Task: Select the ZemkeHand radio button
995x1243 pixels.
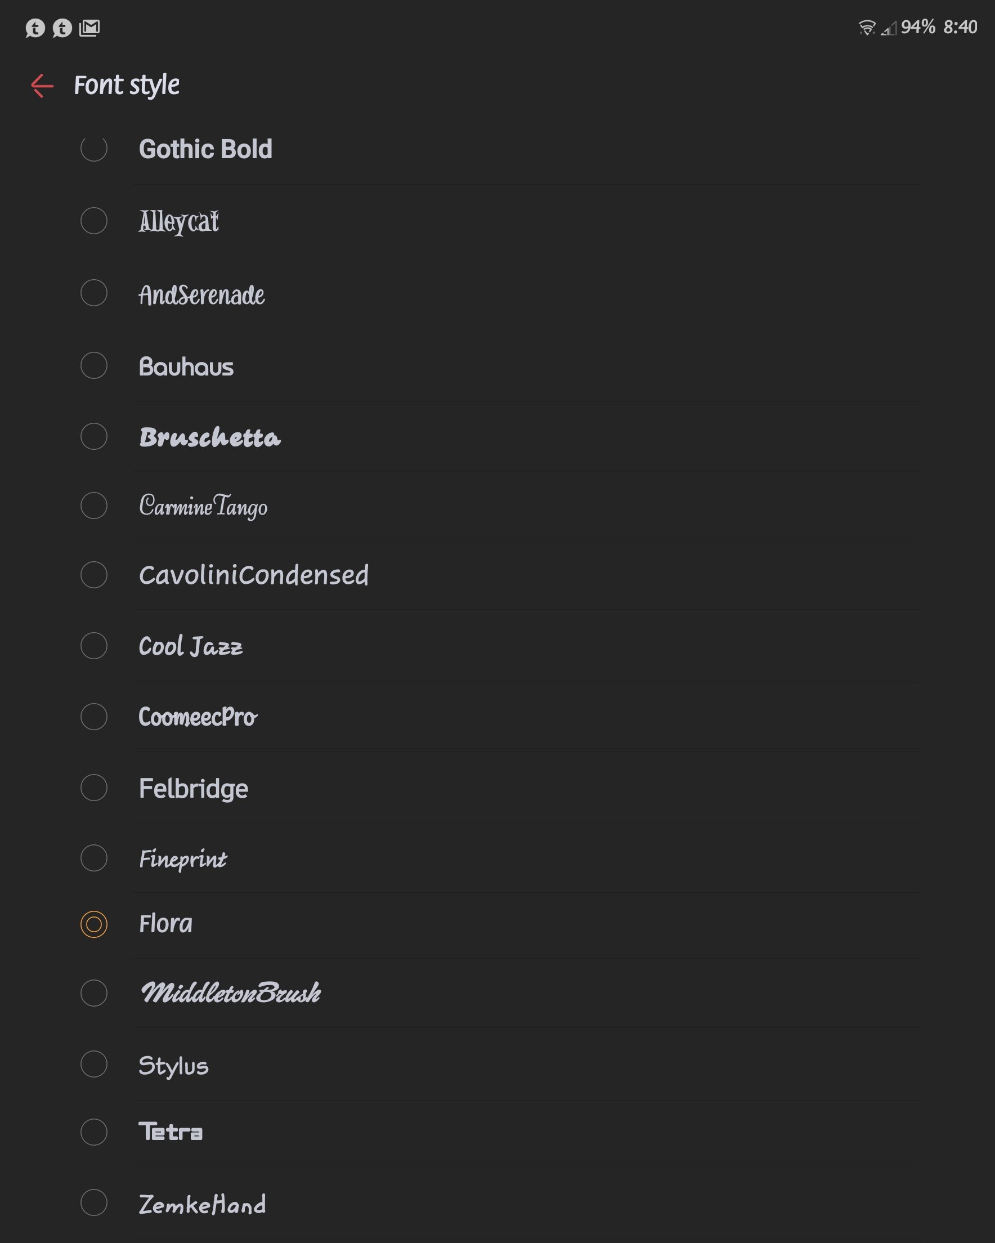Action: pyautogui.click(x=94, y=1203)
